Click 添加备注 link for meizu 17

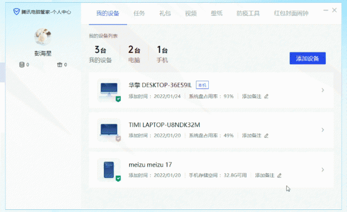(x=265, y=176)
